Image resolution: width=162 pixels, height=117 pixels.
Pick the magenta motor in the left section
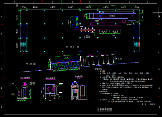point(25,84)
